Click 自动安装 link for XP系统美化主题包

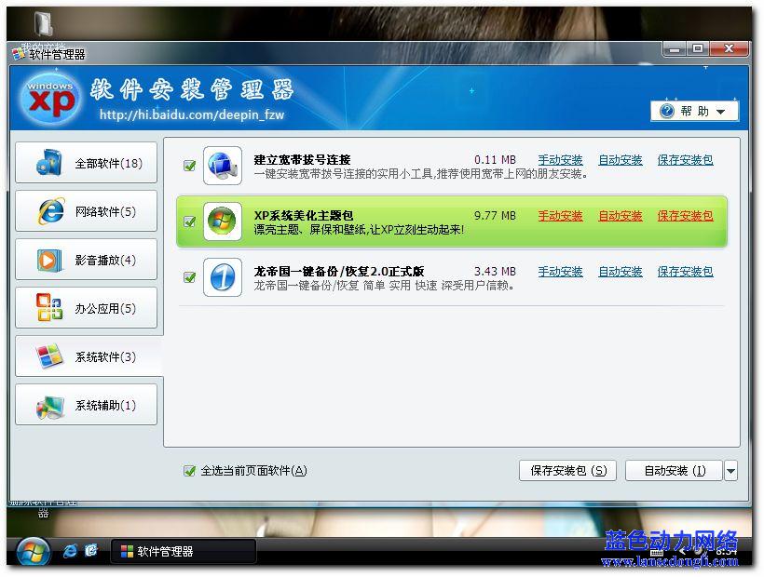621,216
